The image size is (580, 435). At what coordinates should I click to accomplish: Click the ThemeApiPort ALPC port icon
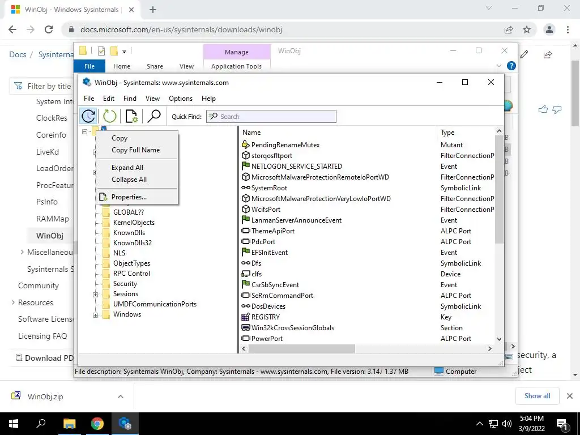pos(246,231)
